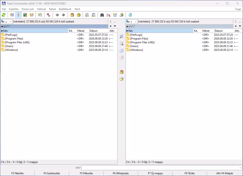
Task: Click the red move icon in middle bar
Action: click(121, 58)
